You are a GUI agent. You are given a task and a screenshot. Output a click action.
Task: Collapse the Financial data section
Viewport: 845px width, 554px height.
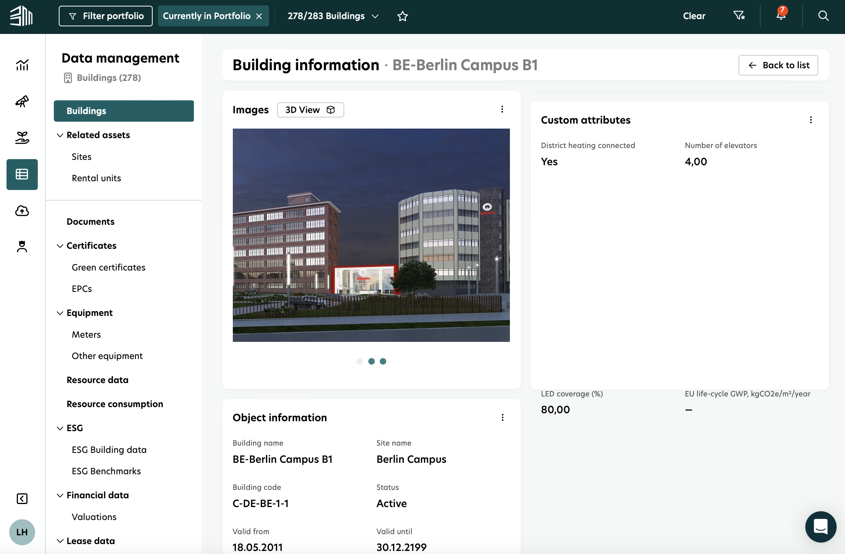60,495
